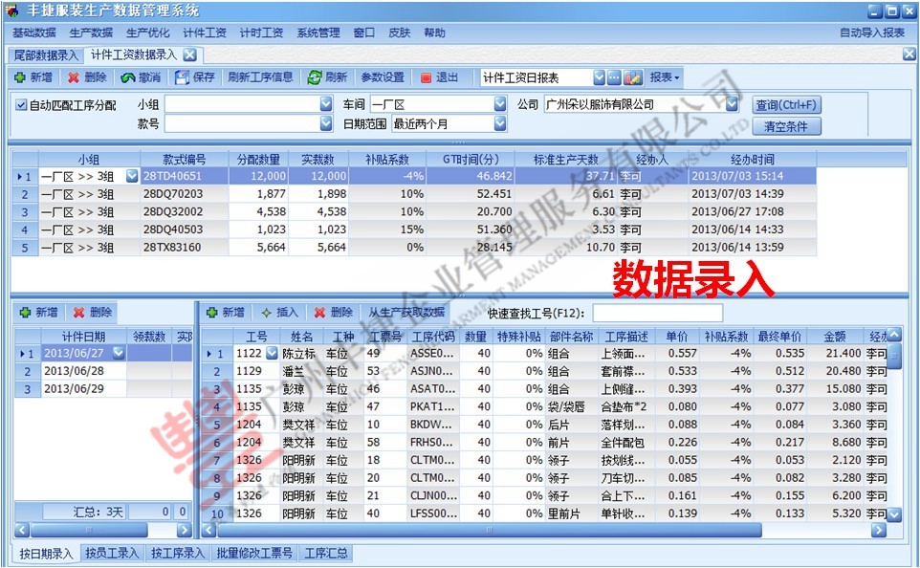The height and width of the screenshot is (568, 920).
Task: Open the 计件工资 menu
Action: coord(205,33)
